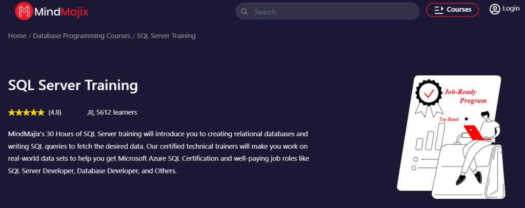Click the checkmark ribbon badge icon
The image size is (525, 208).
tap(428, 94)
